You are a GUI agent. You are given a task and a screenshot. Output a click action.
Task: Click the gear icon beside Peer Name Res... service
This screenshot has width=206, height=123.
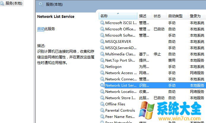click(x=102, y=116)
